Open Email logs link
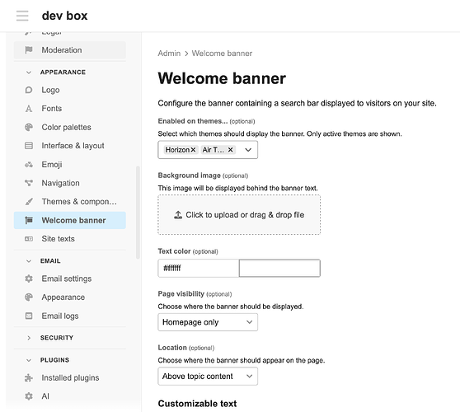The height and width of the screenshot is (412, 460). (x=70, y=316)
